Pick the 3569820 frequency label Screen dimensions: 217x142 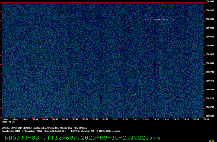(x=210, y=54)
